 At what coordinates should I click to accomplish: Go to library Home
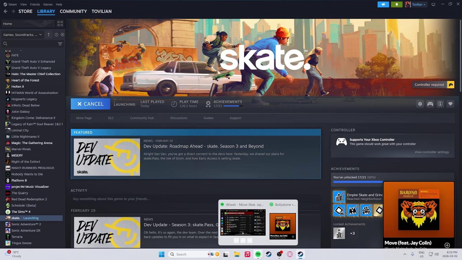click(x=28, y=23)
